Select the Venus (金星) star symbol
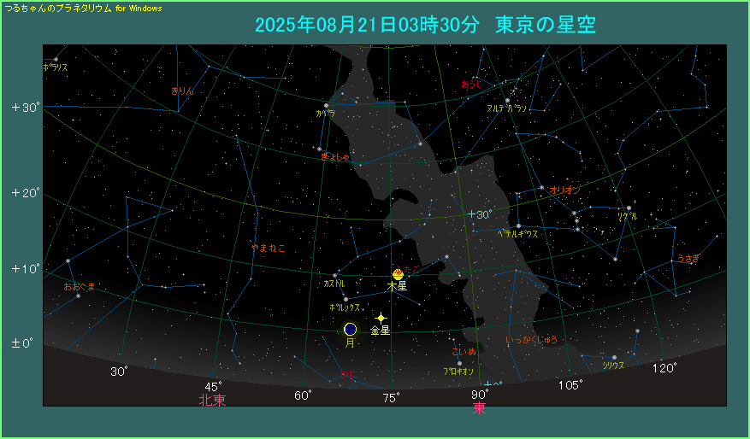The height and width of the screenshot is (439, 750). point(381,318)
